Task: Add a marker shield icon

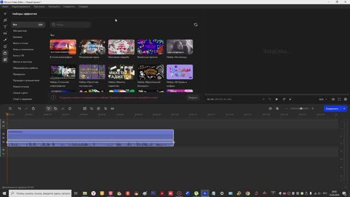Action: [70, 108]
